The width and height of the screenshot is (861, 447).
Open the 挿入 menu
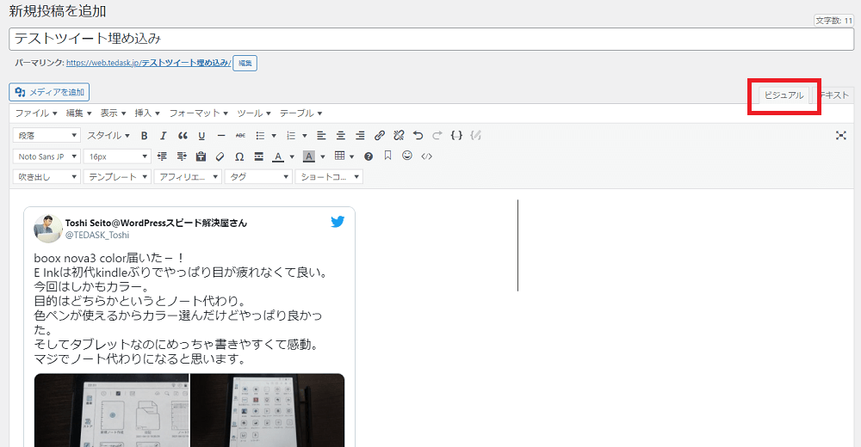147,113
